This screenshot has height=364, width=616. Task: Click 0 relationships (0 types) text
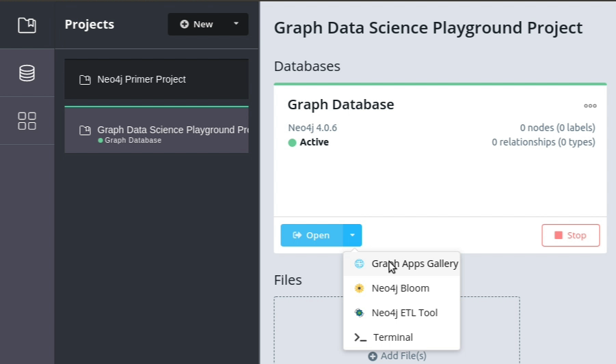coord(544,142)
